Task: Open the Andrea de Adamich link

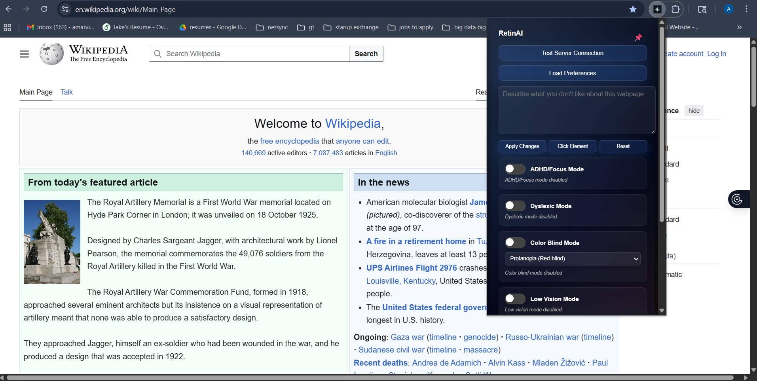Action: coord(447,363)
